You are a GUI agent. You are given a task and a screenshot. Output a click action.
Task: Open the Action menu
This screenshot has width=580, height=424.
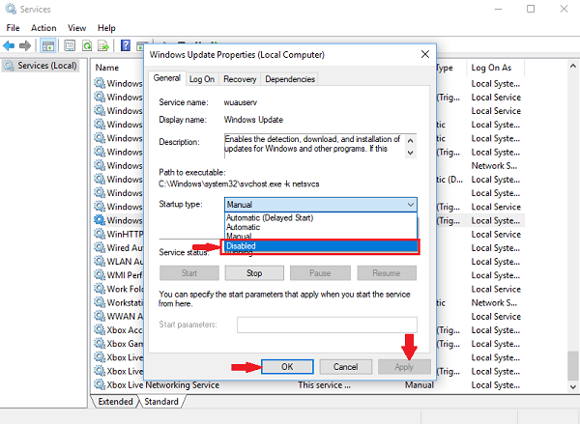pyautogui.click(x=43, y=28)
